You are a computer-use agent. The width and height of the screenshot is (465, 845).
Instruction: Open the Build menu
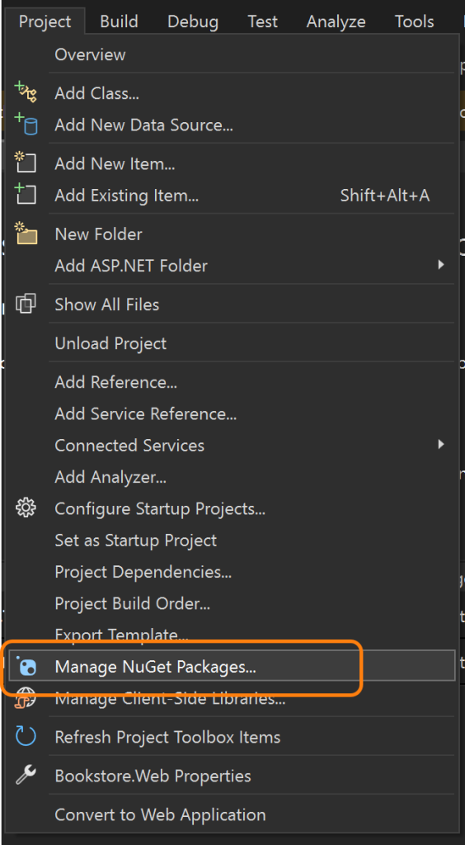pyautogui.click(x=119, y=21)
